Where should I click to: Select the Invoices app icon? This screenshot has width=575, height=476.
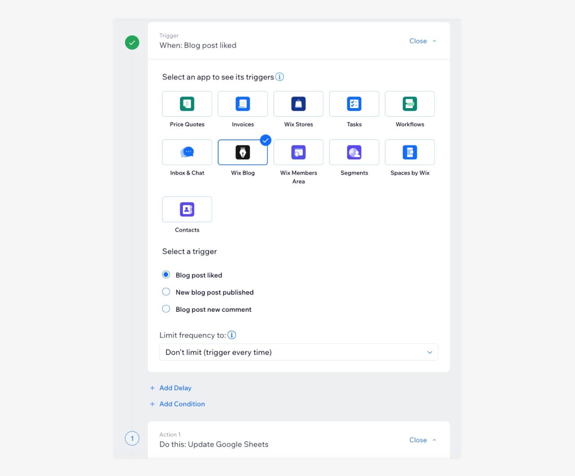[243, 104]
